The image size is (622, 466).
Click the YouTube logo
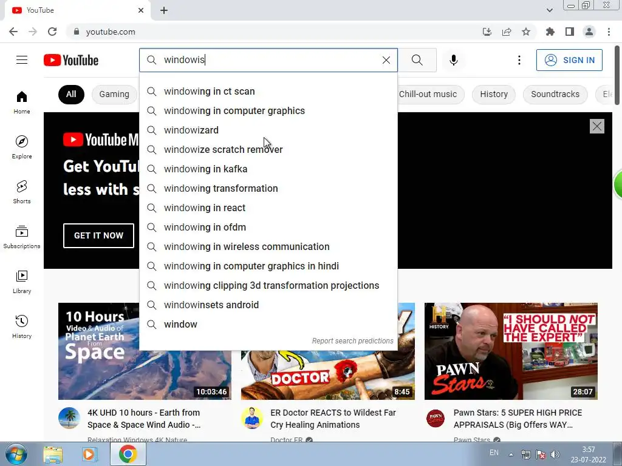(71, 60)
